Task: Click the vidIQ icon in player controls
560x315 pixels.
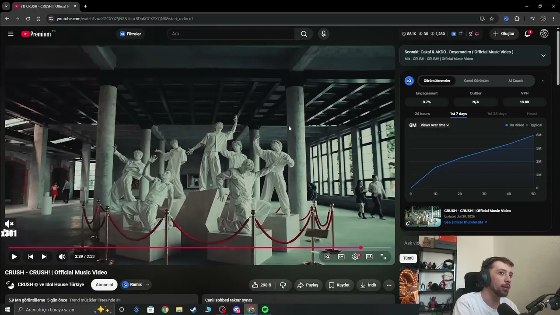Action: pos(327,257)
